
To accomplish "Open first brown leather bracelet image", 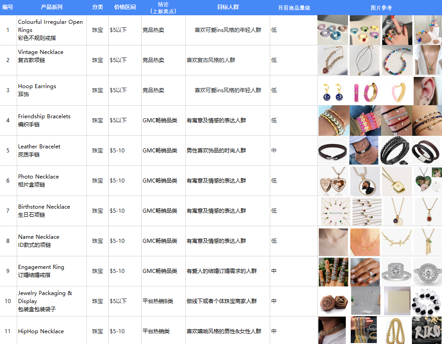I will coord(333,151).
